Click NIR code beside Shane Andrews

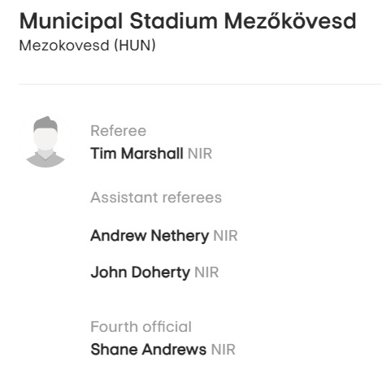coord(224,350)
